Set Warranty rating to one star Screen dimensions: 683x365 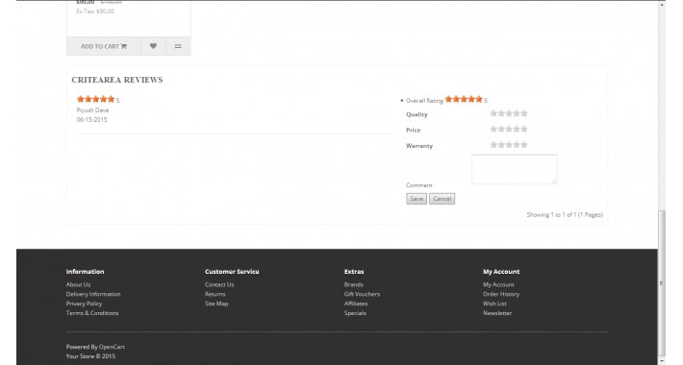(x=493, y=145)
